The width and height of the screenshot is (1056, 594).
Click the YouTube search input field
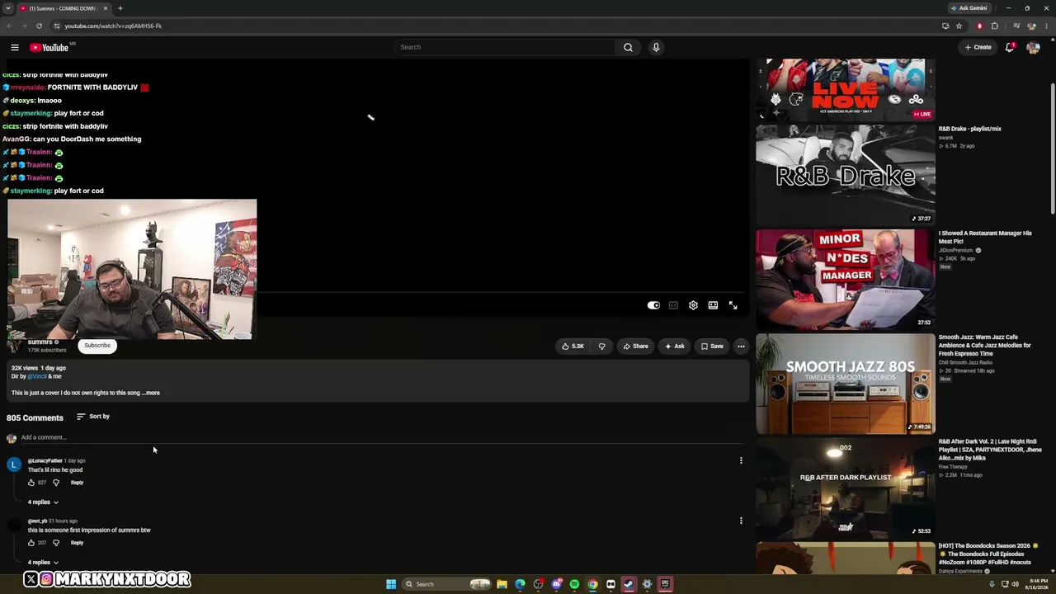[x=505, y=47]
